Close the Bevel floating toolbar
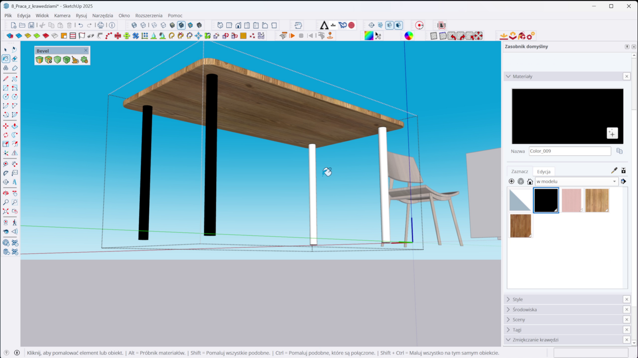Image resolution: width=638 pixels, height=358 pixels. click(x=86, y=50)
